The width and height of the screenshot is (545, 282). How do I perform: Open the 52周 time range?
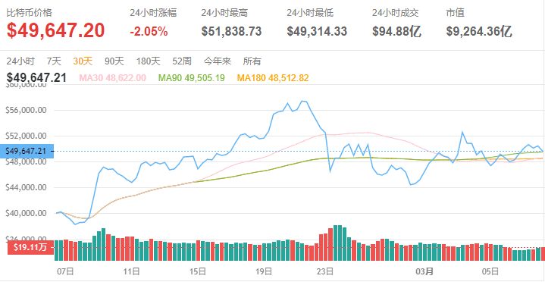click(x=182, y=61)
